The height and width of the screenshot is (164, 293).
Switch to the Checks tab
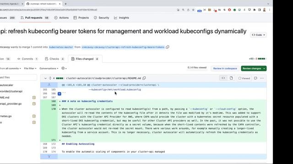click(x=54, y=59)
